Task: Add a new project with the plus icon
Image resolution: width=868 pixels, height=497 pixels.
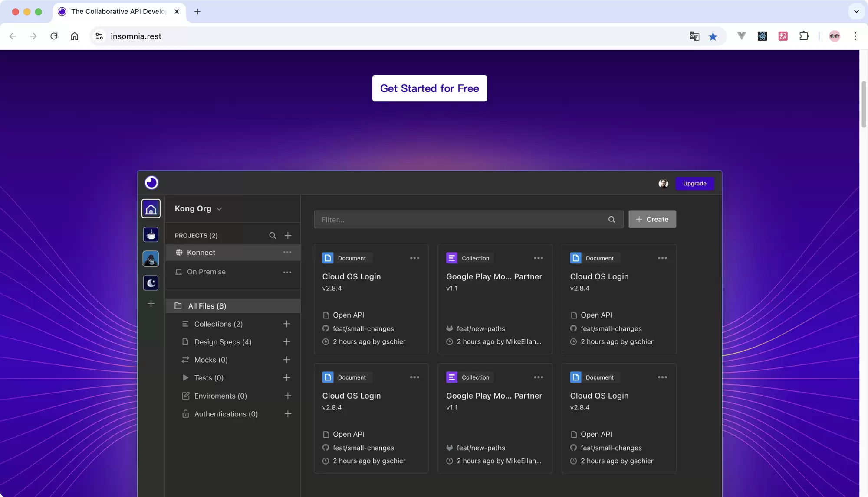Action: tap(288, 236)
